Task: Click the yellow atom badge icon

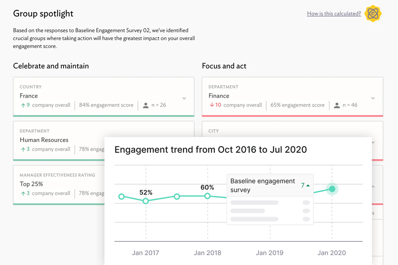Action: pyautogui.click(x=373, y=13)
